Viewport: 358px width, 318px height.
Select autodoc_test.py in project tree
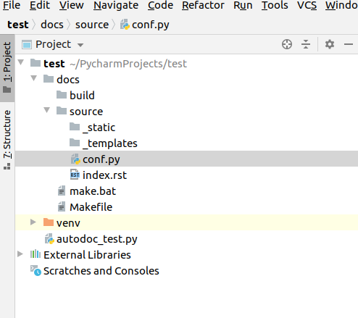pos(97,239)
